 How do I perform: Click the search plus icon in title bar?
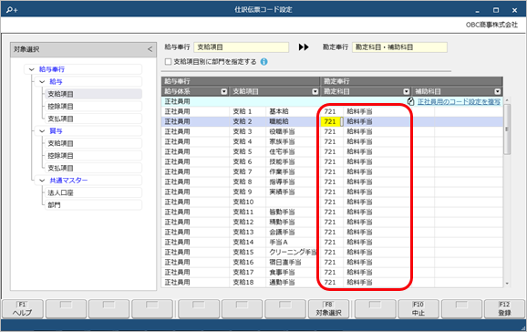click(12, 10)
